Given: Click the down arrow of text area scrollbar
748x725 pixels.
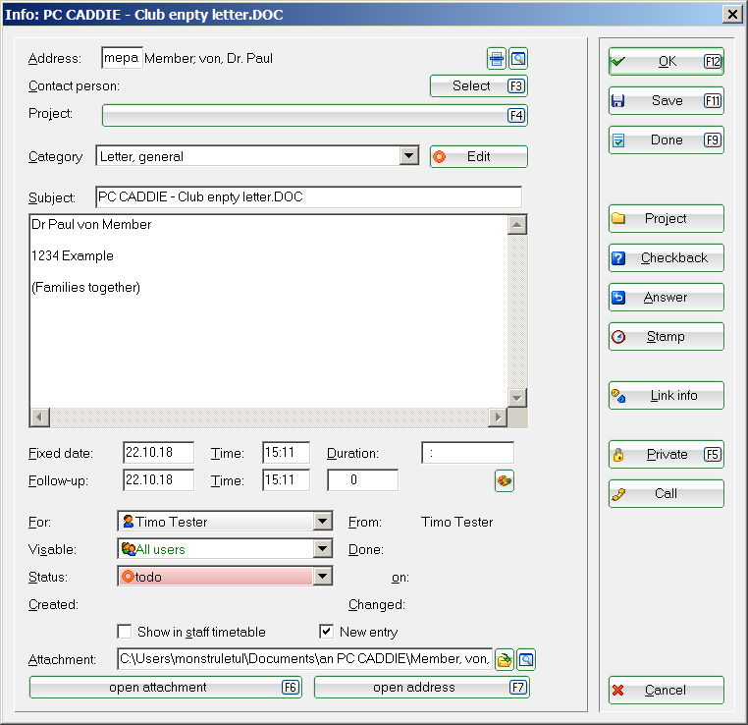Looking at the screenshot, I should coord(517,397).
